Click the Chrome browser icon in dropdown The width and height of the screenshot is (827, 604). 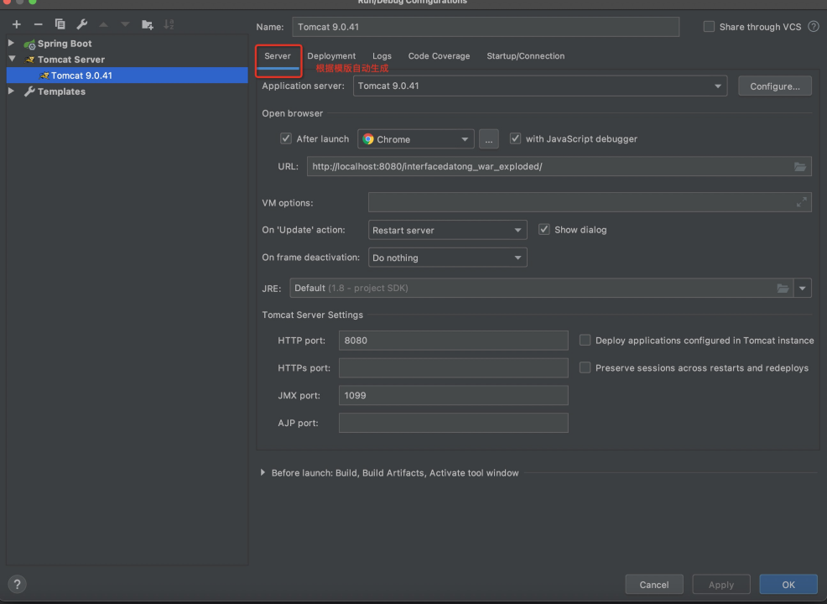pyautogui.click(x=368, y=138)
